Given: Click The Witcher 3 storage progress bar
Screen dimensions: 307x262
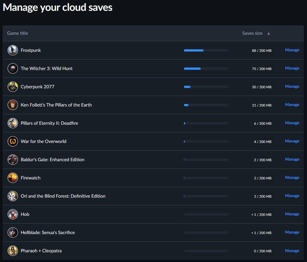Looking at the screenshot, I should coord(206,69).
